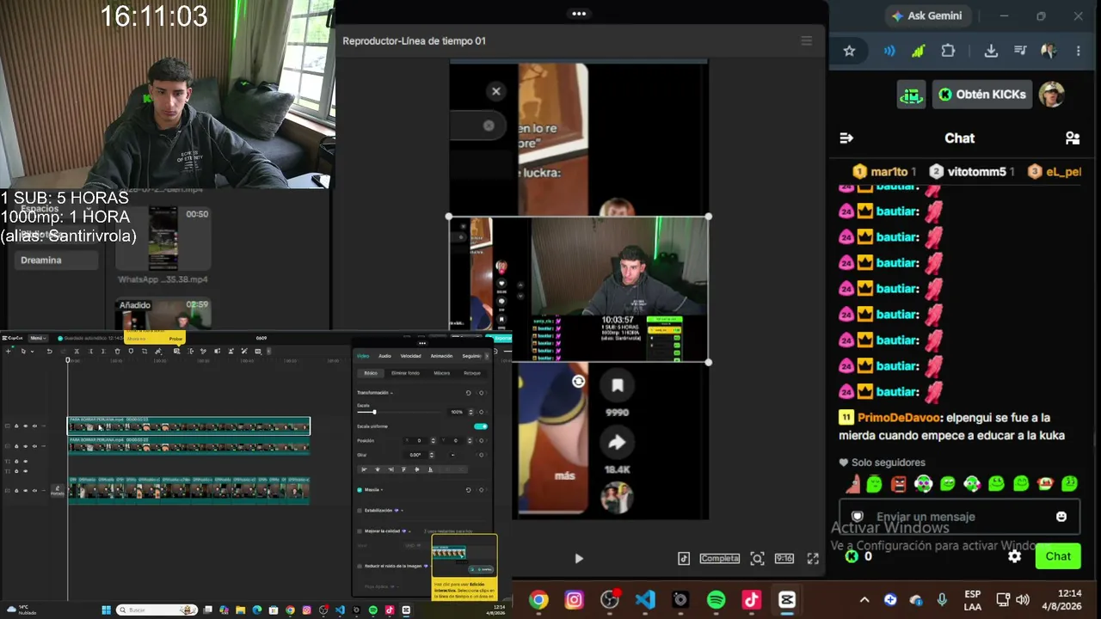Toggle the Mezcla checkbox
Screen dimensions: 1101x619
pos(360,490)
